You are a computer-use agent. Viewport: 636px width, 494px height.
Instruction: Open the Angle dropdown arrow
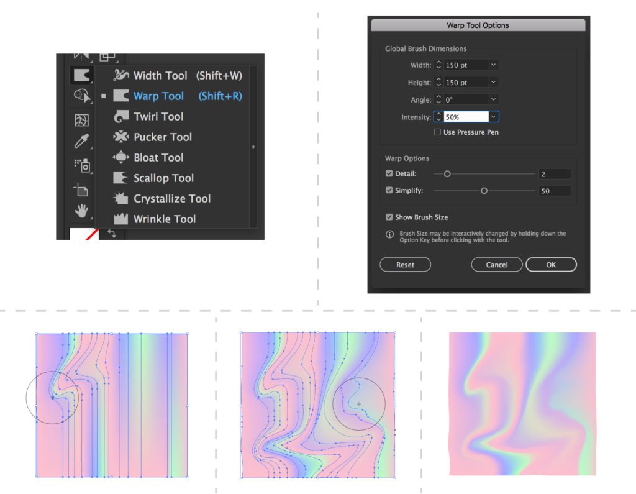click(x=493, y=99)
